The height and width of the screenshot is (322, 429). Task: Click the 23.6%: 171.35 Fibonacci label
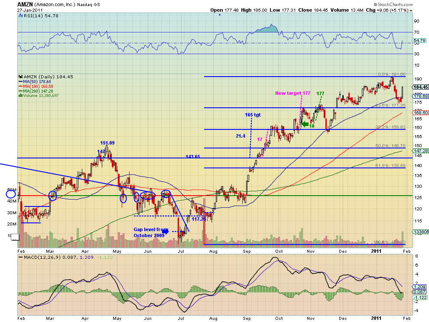(x=390, y=106)
